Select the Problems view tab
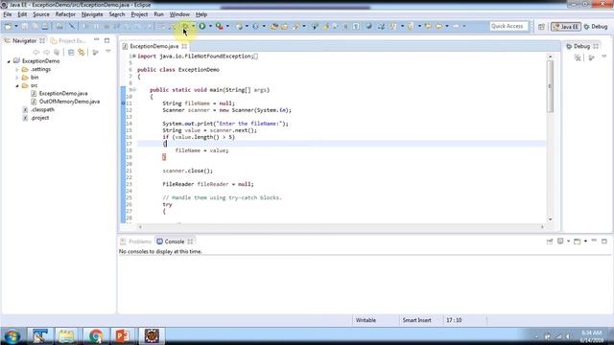The width and height of the screenshot is (614, 345). pyautogui.click(x=136, y=241)
